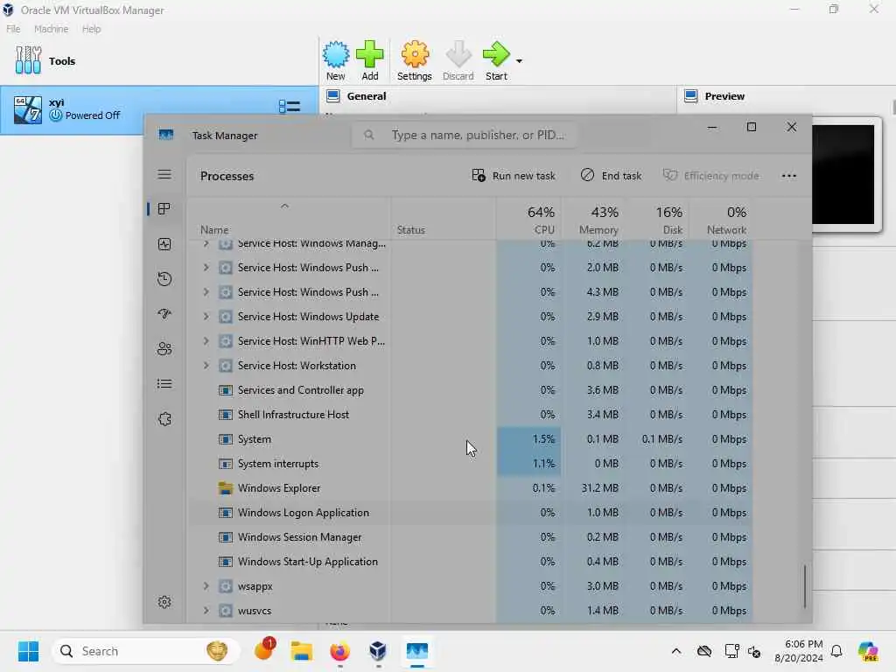Open the App history sidebar icon
Screen dimensions: 896x672
(164, 279)
